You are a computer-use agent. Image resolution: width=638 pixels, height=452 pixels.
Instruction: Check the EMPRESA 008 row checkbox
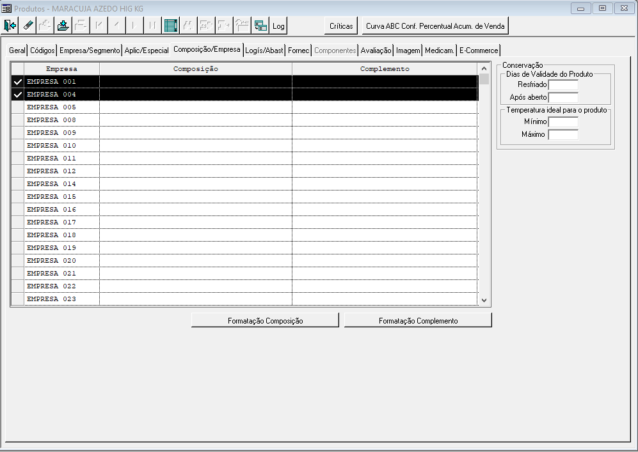pos(17,120)
